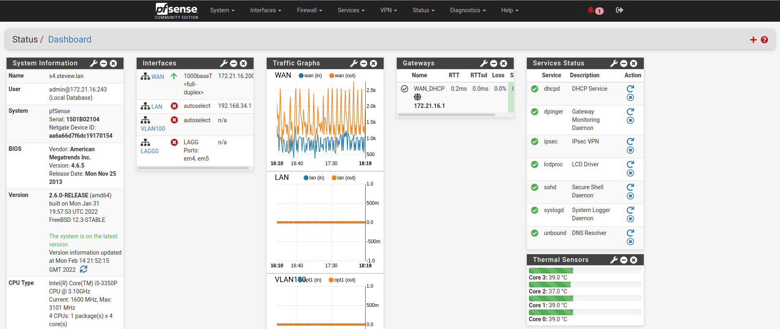Close the Services Status widget
The width and height of the screenshot is (780, 329).
click(x=634, y=63)
